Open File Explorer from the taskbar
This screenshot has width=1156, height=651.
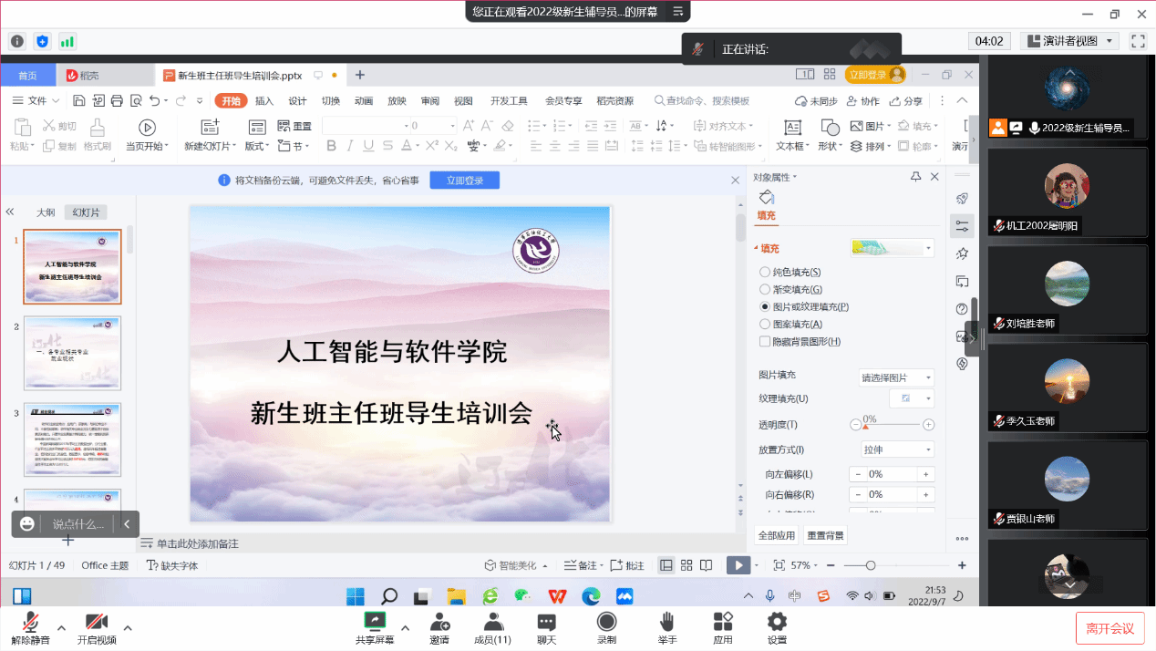click(457, 596)
